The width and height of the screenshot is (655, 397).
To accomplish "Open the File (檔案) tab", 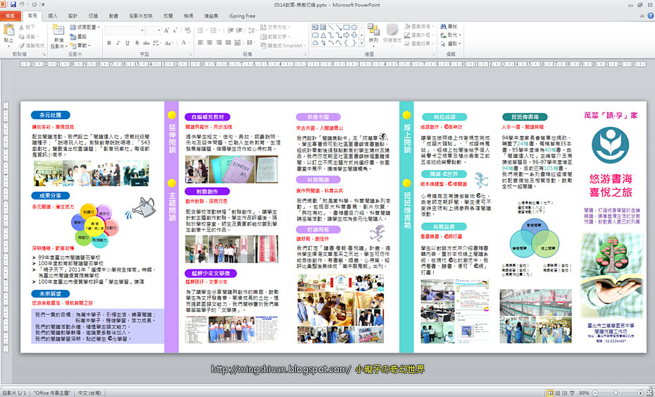I will (x=10, y=16).
